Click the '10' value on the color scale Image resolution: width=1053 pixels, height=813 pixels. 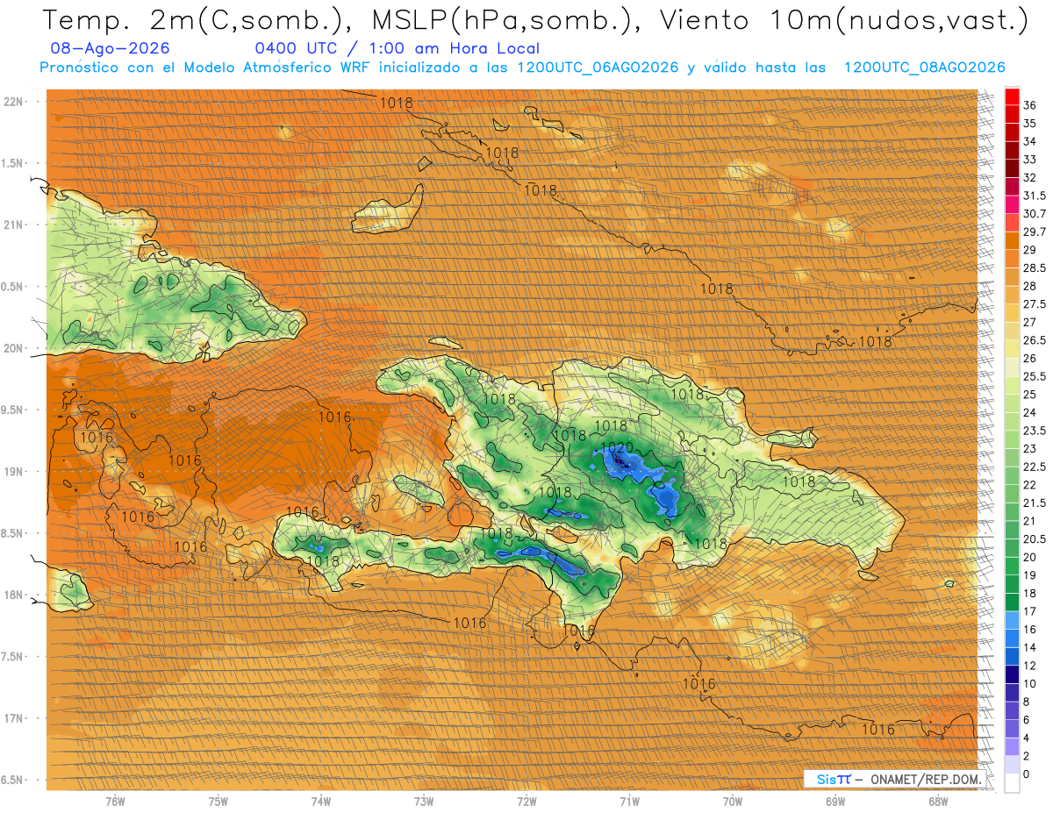1030,683
